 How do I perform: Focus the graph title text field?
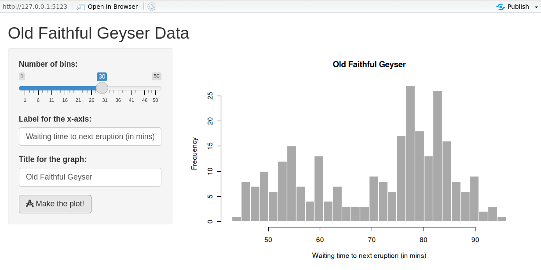90,177
